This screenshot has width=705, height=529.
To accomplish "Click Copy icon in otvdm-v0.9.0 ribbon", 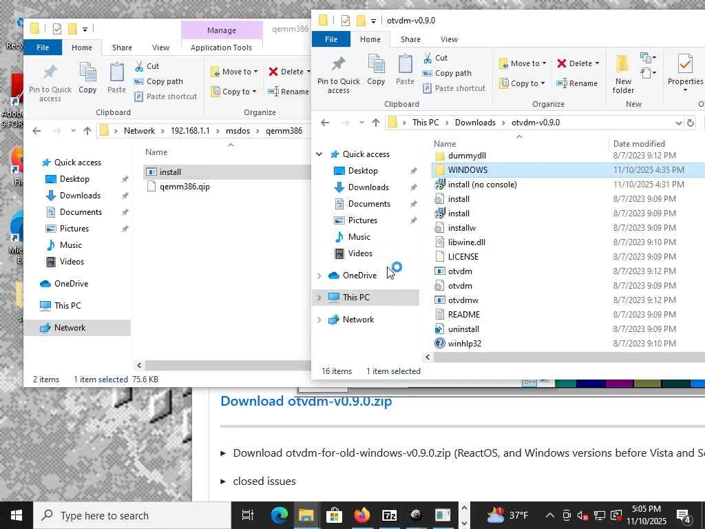I will point(376,70).
